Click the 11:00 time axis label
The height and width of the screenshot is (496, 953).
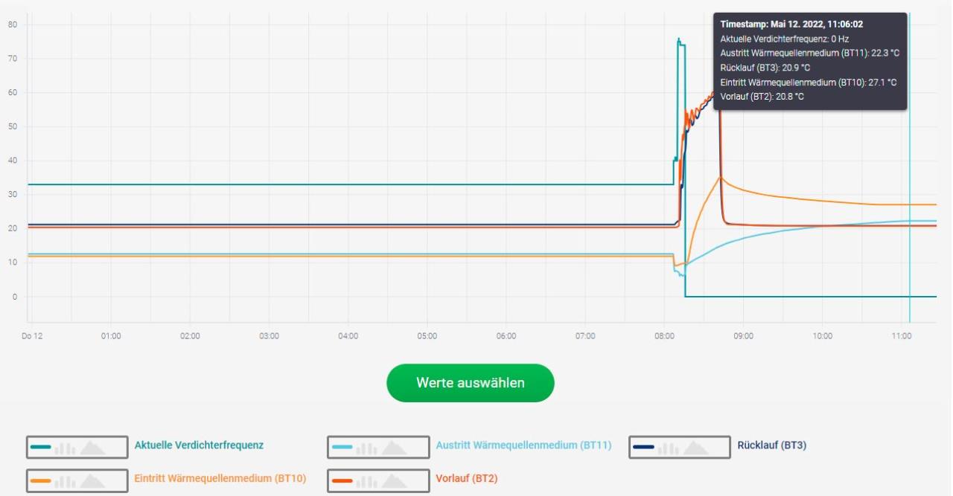point(901,336)
